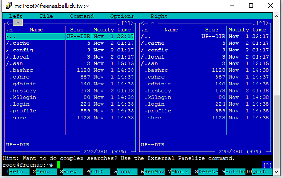Click the root@freenas command prompt line

click(133, 165)
